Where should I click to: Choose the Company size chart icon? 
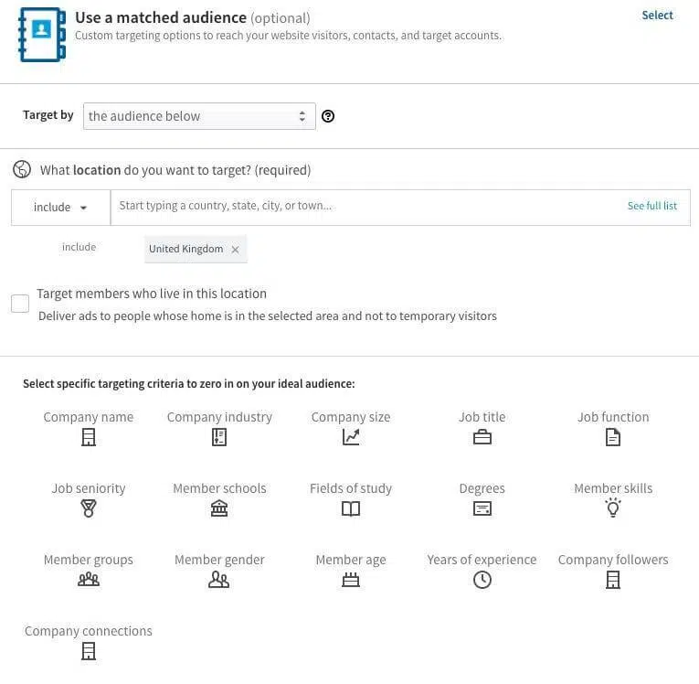click(x=351, y=437)
